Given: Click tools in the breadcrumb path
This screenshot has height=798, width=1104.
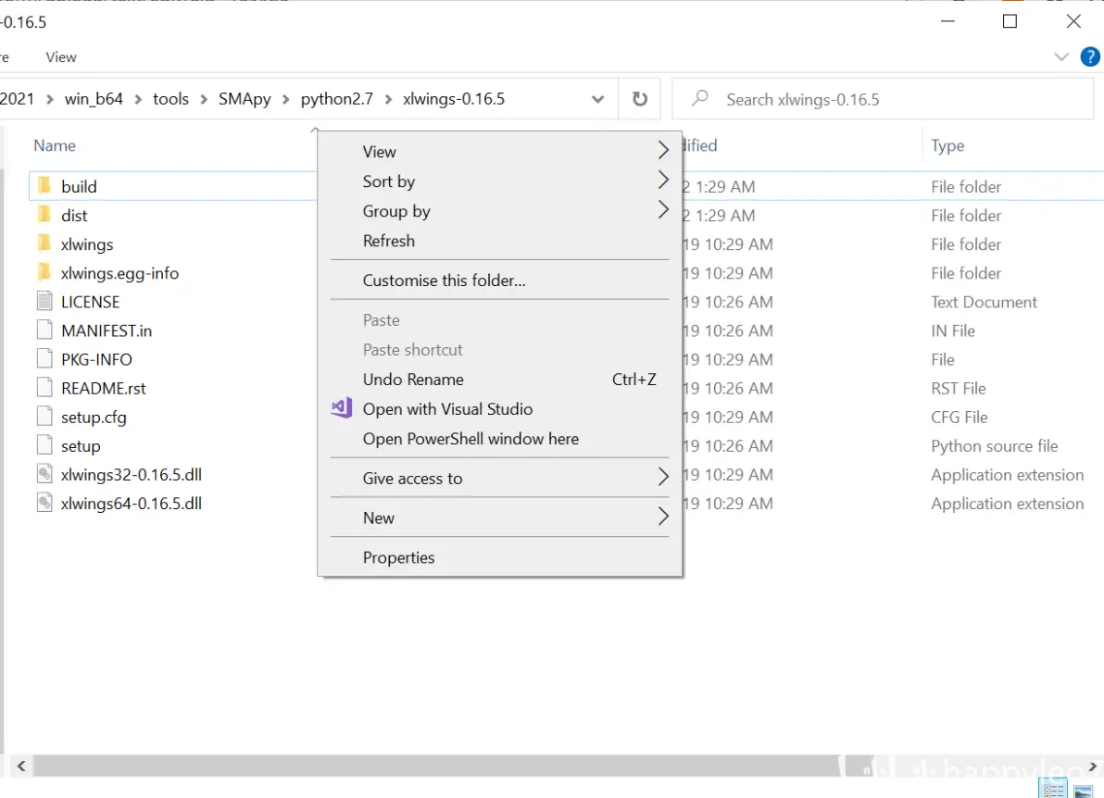Looking at the screenshot, I should [x=170, y=98].
